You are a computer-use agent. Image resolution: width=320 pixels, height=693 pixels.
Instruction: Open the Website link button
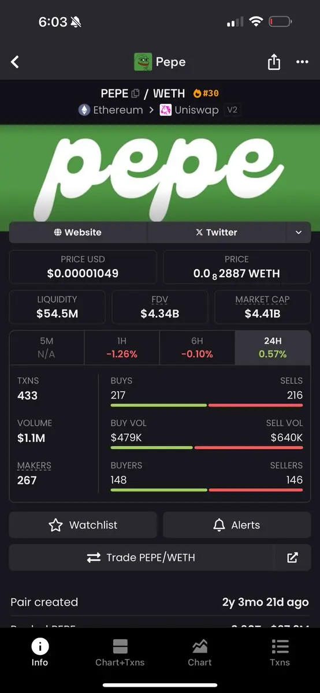(78, 232)
